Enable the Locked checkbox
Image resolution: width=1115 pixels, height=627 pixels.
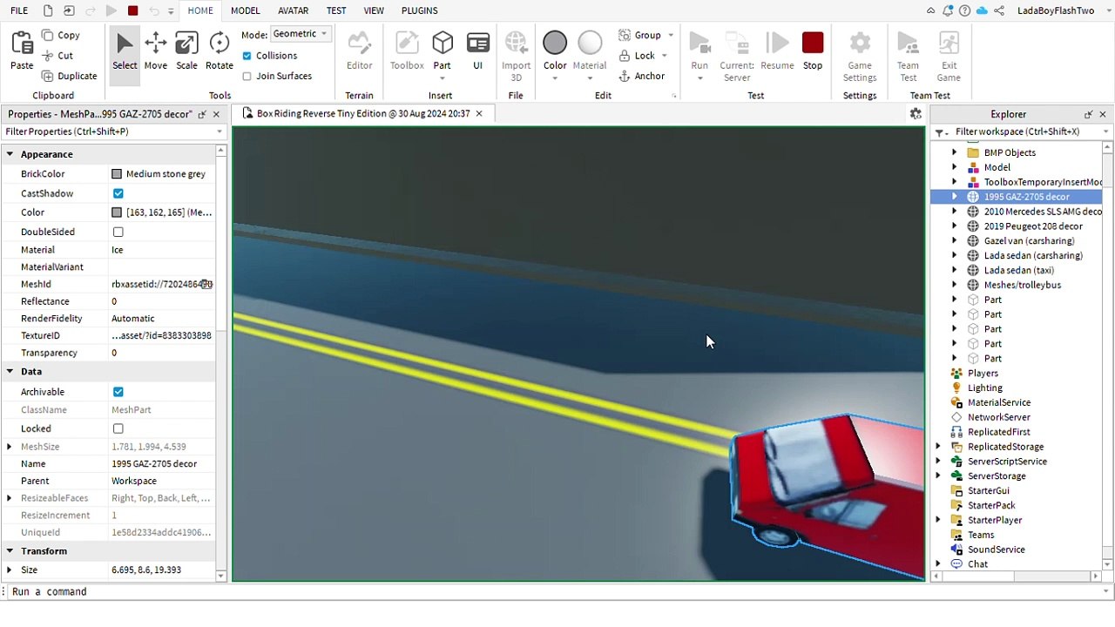[118, 428]
